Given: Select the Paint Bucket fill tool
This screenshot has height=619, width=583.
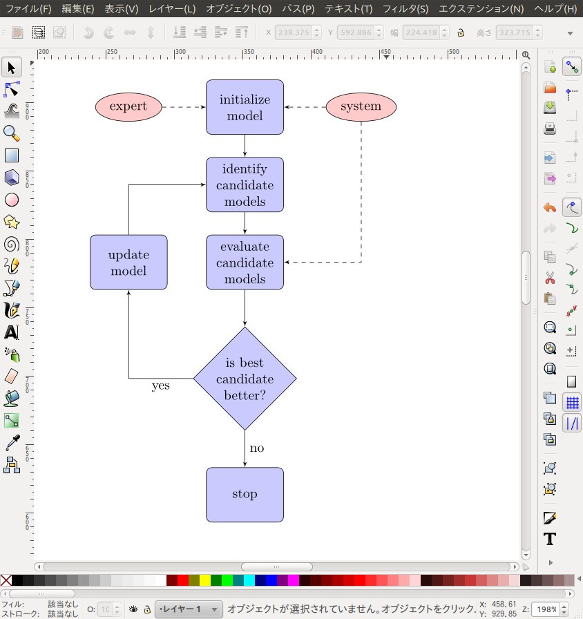Looking at the screenshot, I should pos(12,399).
